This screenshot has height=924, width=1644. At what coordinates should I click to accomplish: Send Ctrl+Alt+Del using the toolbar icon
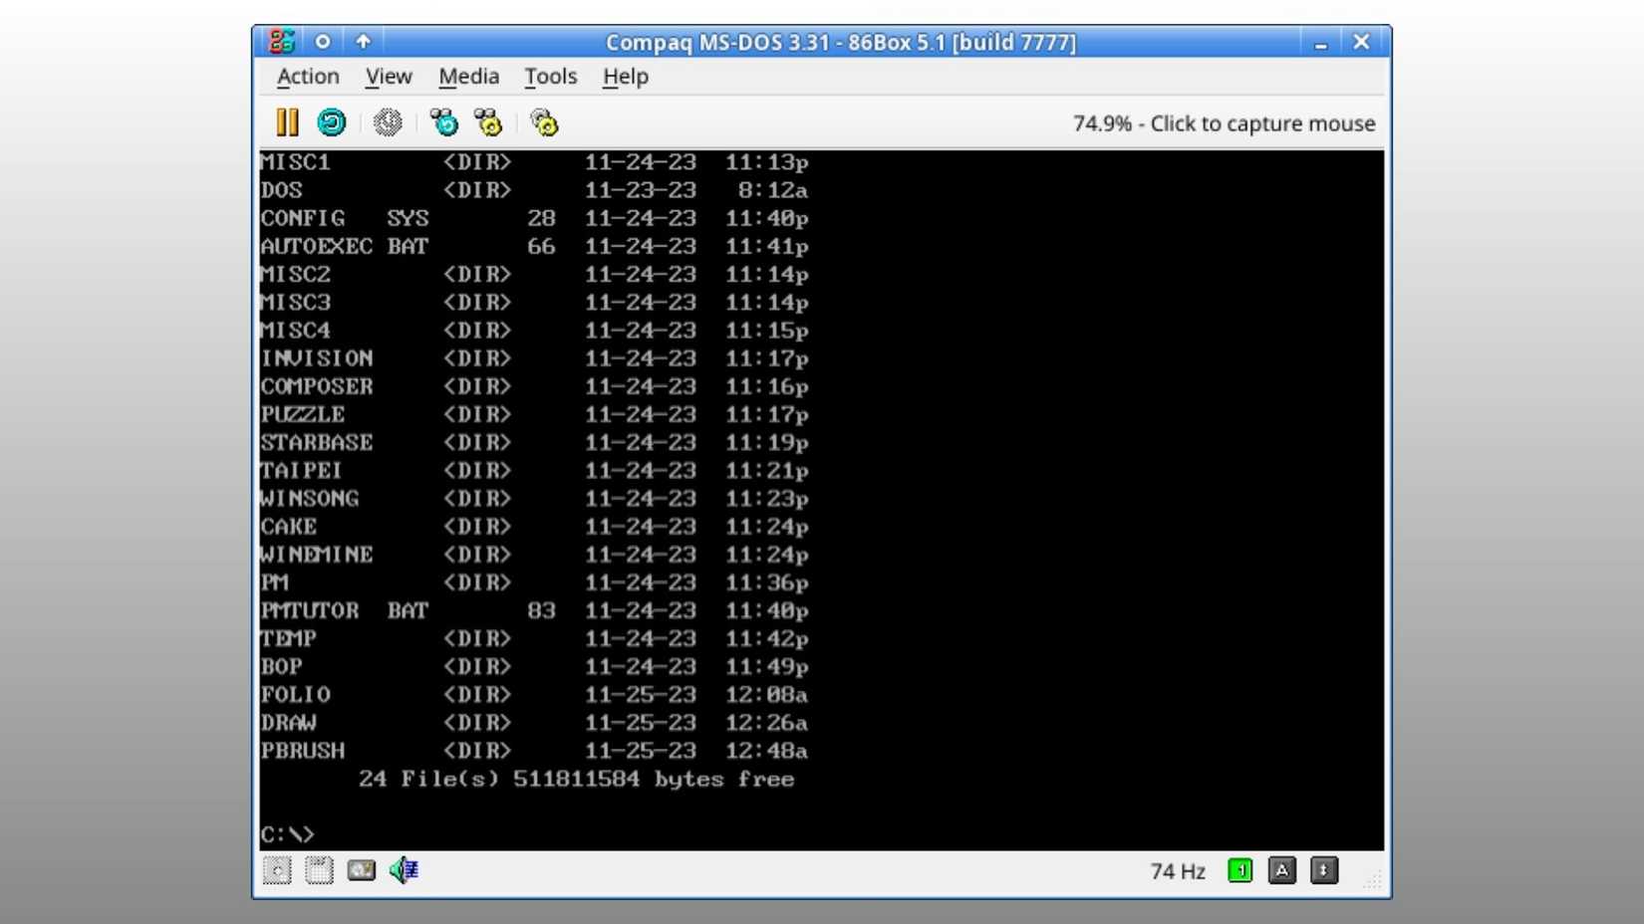click(443, 122)
